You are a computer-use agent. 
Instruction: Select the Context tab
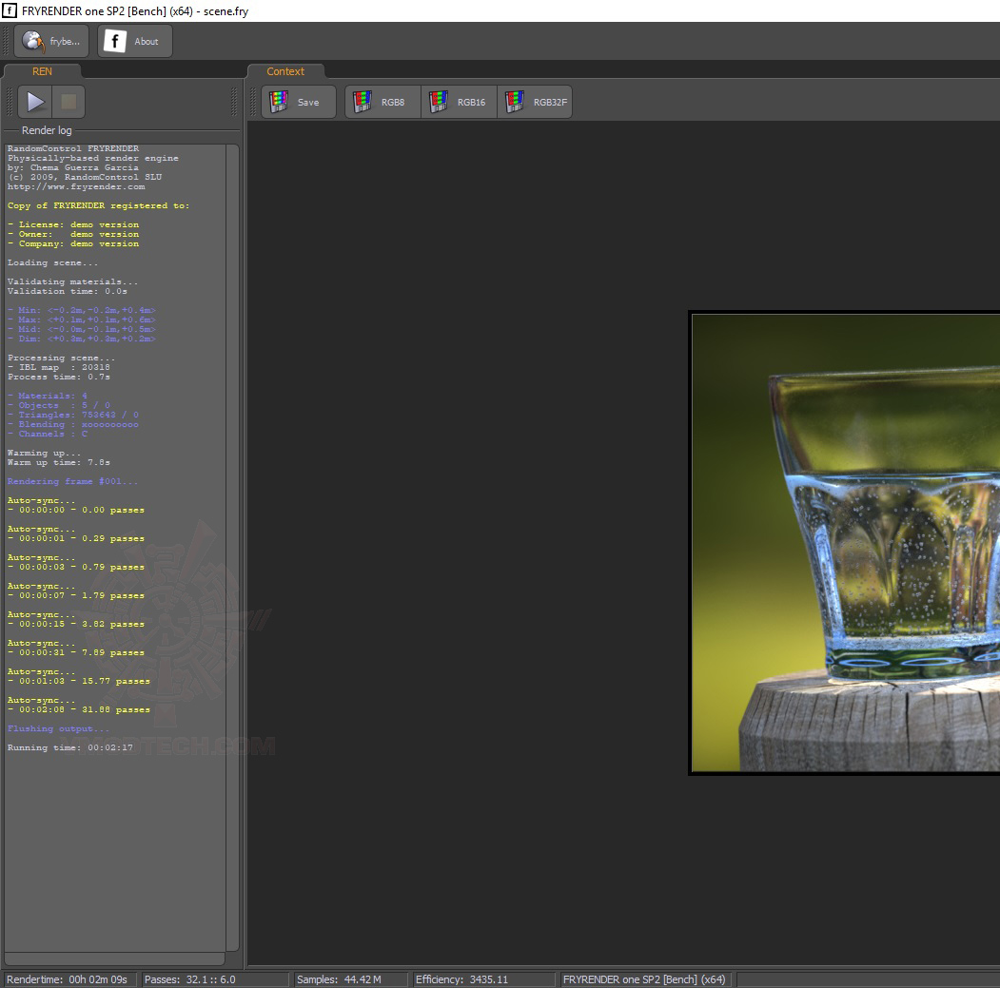(x=285, y=71)
